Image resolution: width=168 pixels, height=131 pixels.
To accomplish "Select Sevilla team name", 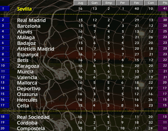I will (24, 9).
